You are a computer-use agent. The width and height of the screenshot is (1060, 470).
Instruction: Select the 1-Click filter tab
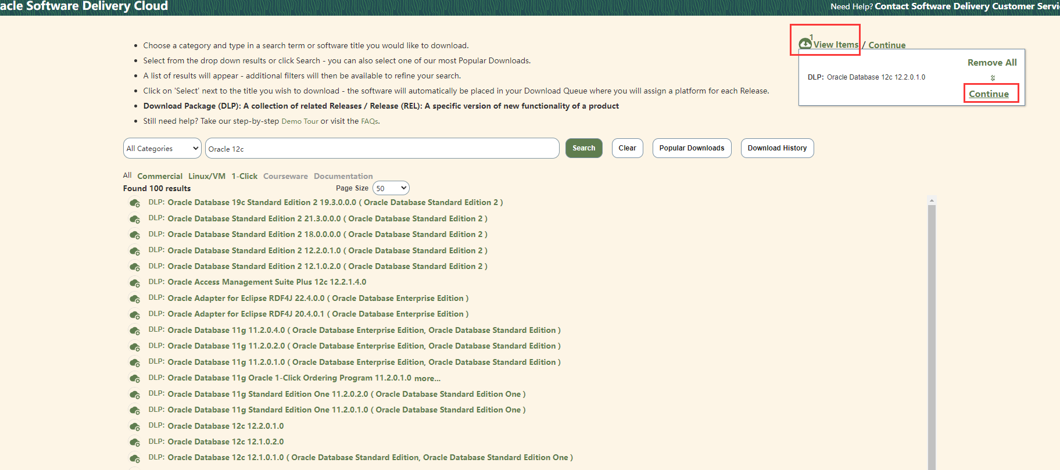click(244, 176)
